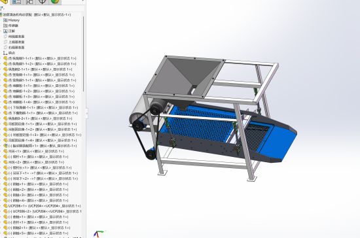Click the origin icon beside 原点
Viewport: 360px width, 238px height.
(x=5, y=53)
